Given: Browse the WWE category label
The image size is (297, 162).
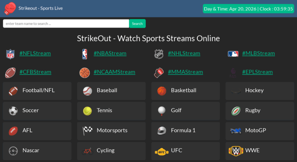Looking at the screenshot, I should click(252, 151).
